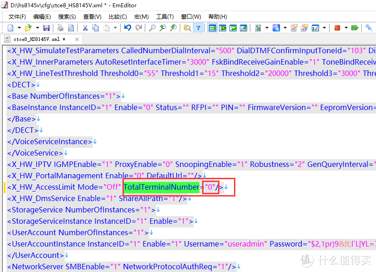Expand the ABC markers dropdown arrow
Screen dimensions: 376x272
click(285, 28)
